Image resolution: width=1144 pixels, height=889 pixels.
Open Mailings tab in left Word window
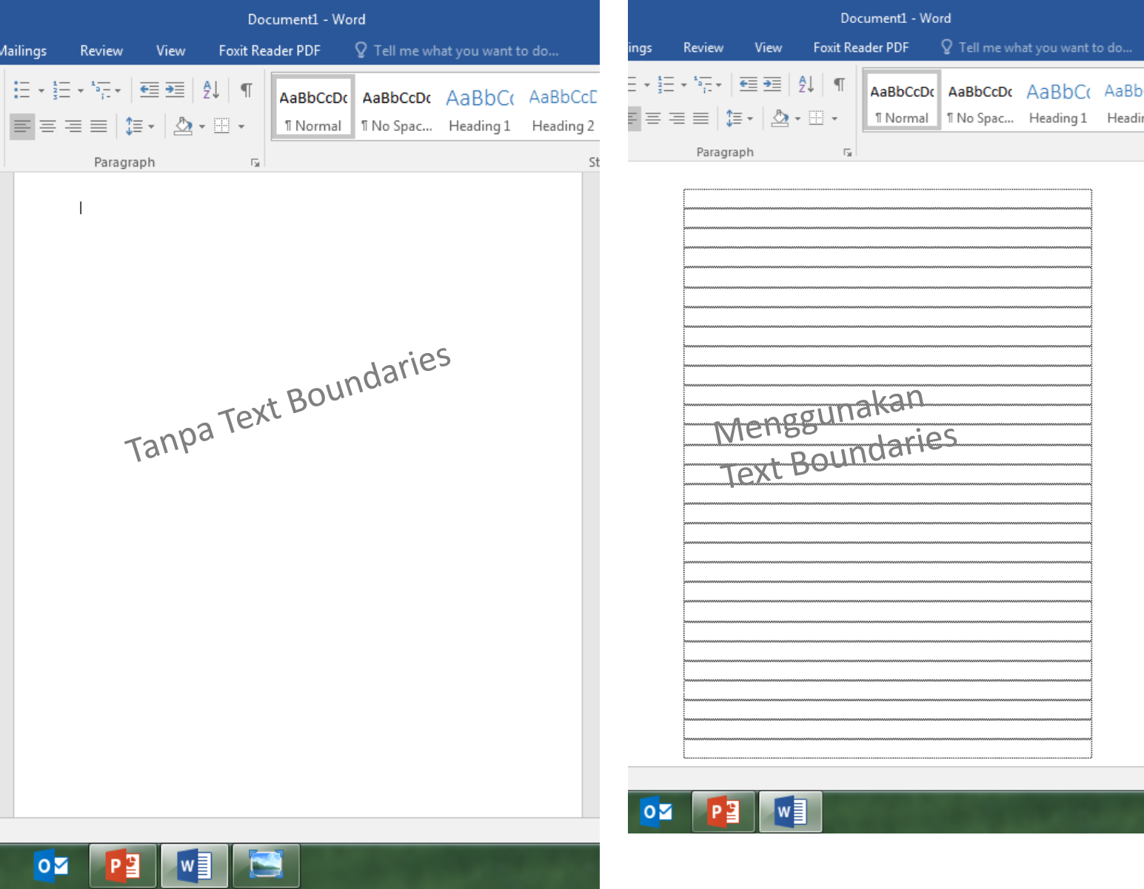coord(23,50)
